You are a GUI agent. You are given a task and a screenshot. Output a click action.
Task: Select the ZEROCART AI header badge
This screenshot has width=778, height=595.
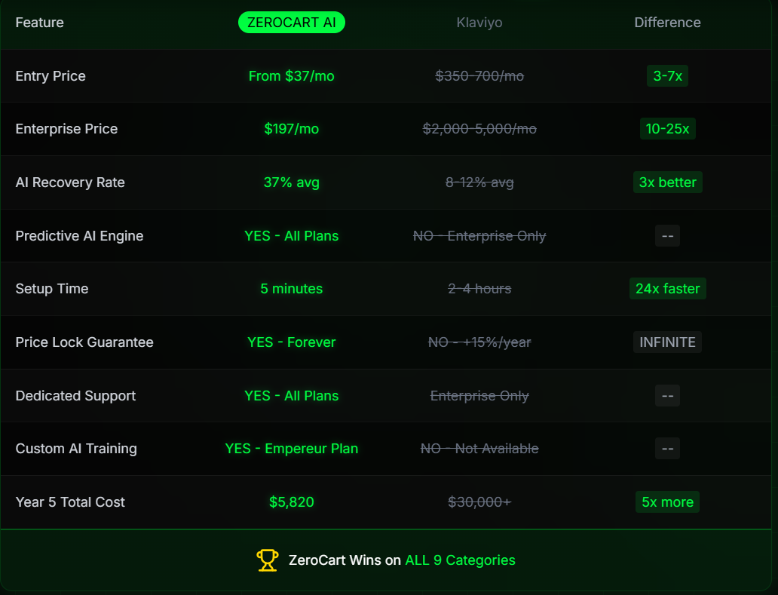(x=292, y=23)
